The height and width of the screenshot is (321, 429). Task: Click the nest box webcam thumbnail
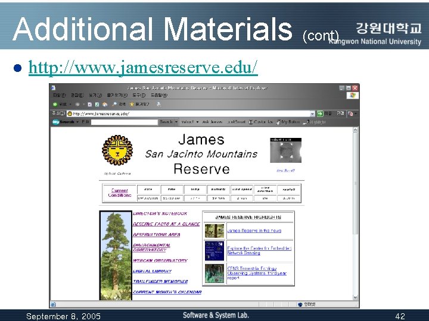point(285,150)
